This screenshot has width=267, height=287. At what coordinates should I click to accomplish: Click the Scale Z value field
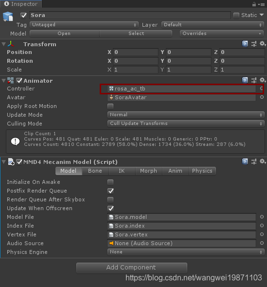tap(242, 70)
